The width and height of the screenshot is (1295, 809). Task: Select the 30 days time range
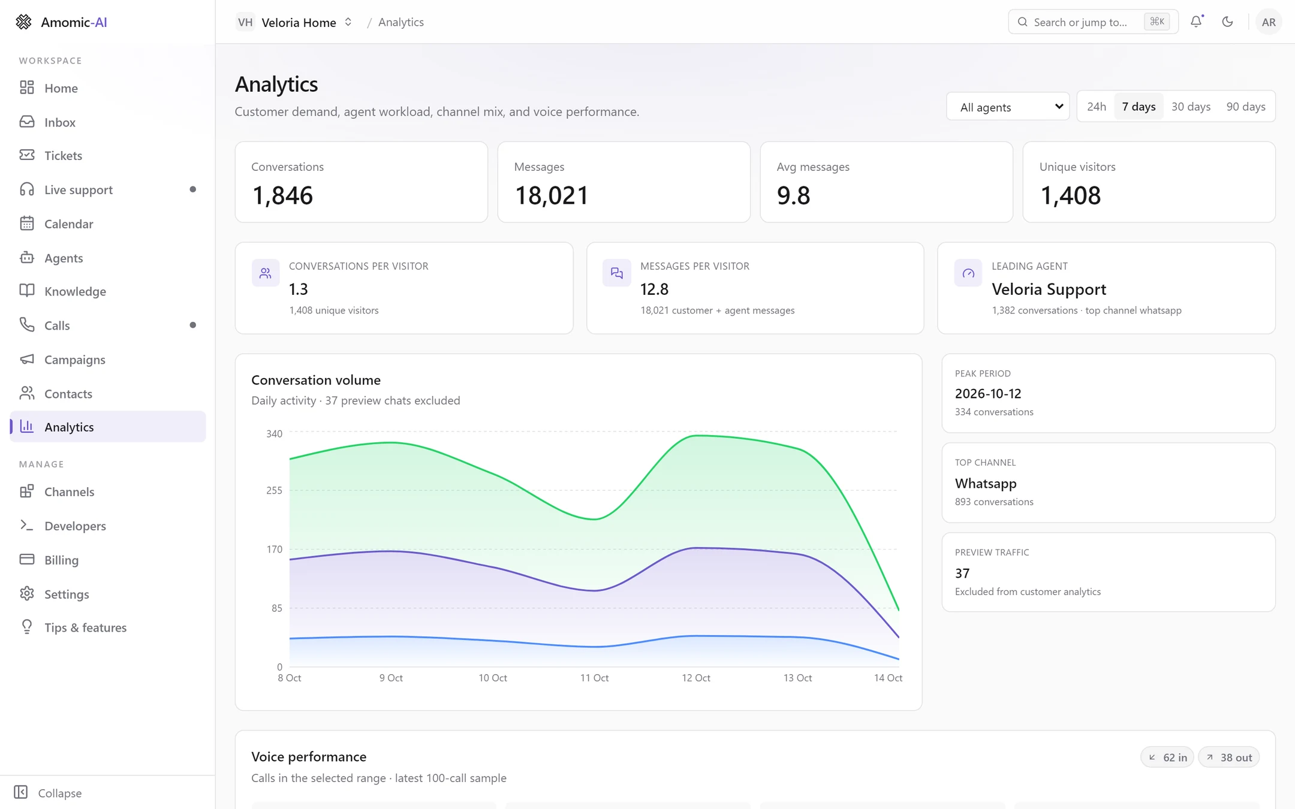click(1191, 107)
